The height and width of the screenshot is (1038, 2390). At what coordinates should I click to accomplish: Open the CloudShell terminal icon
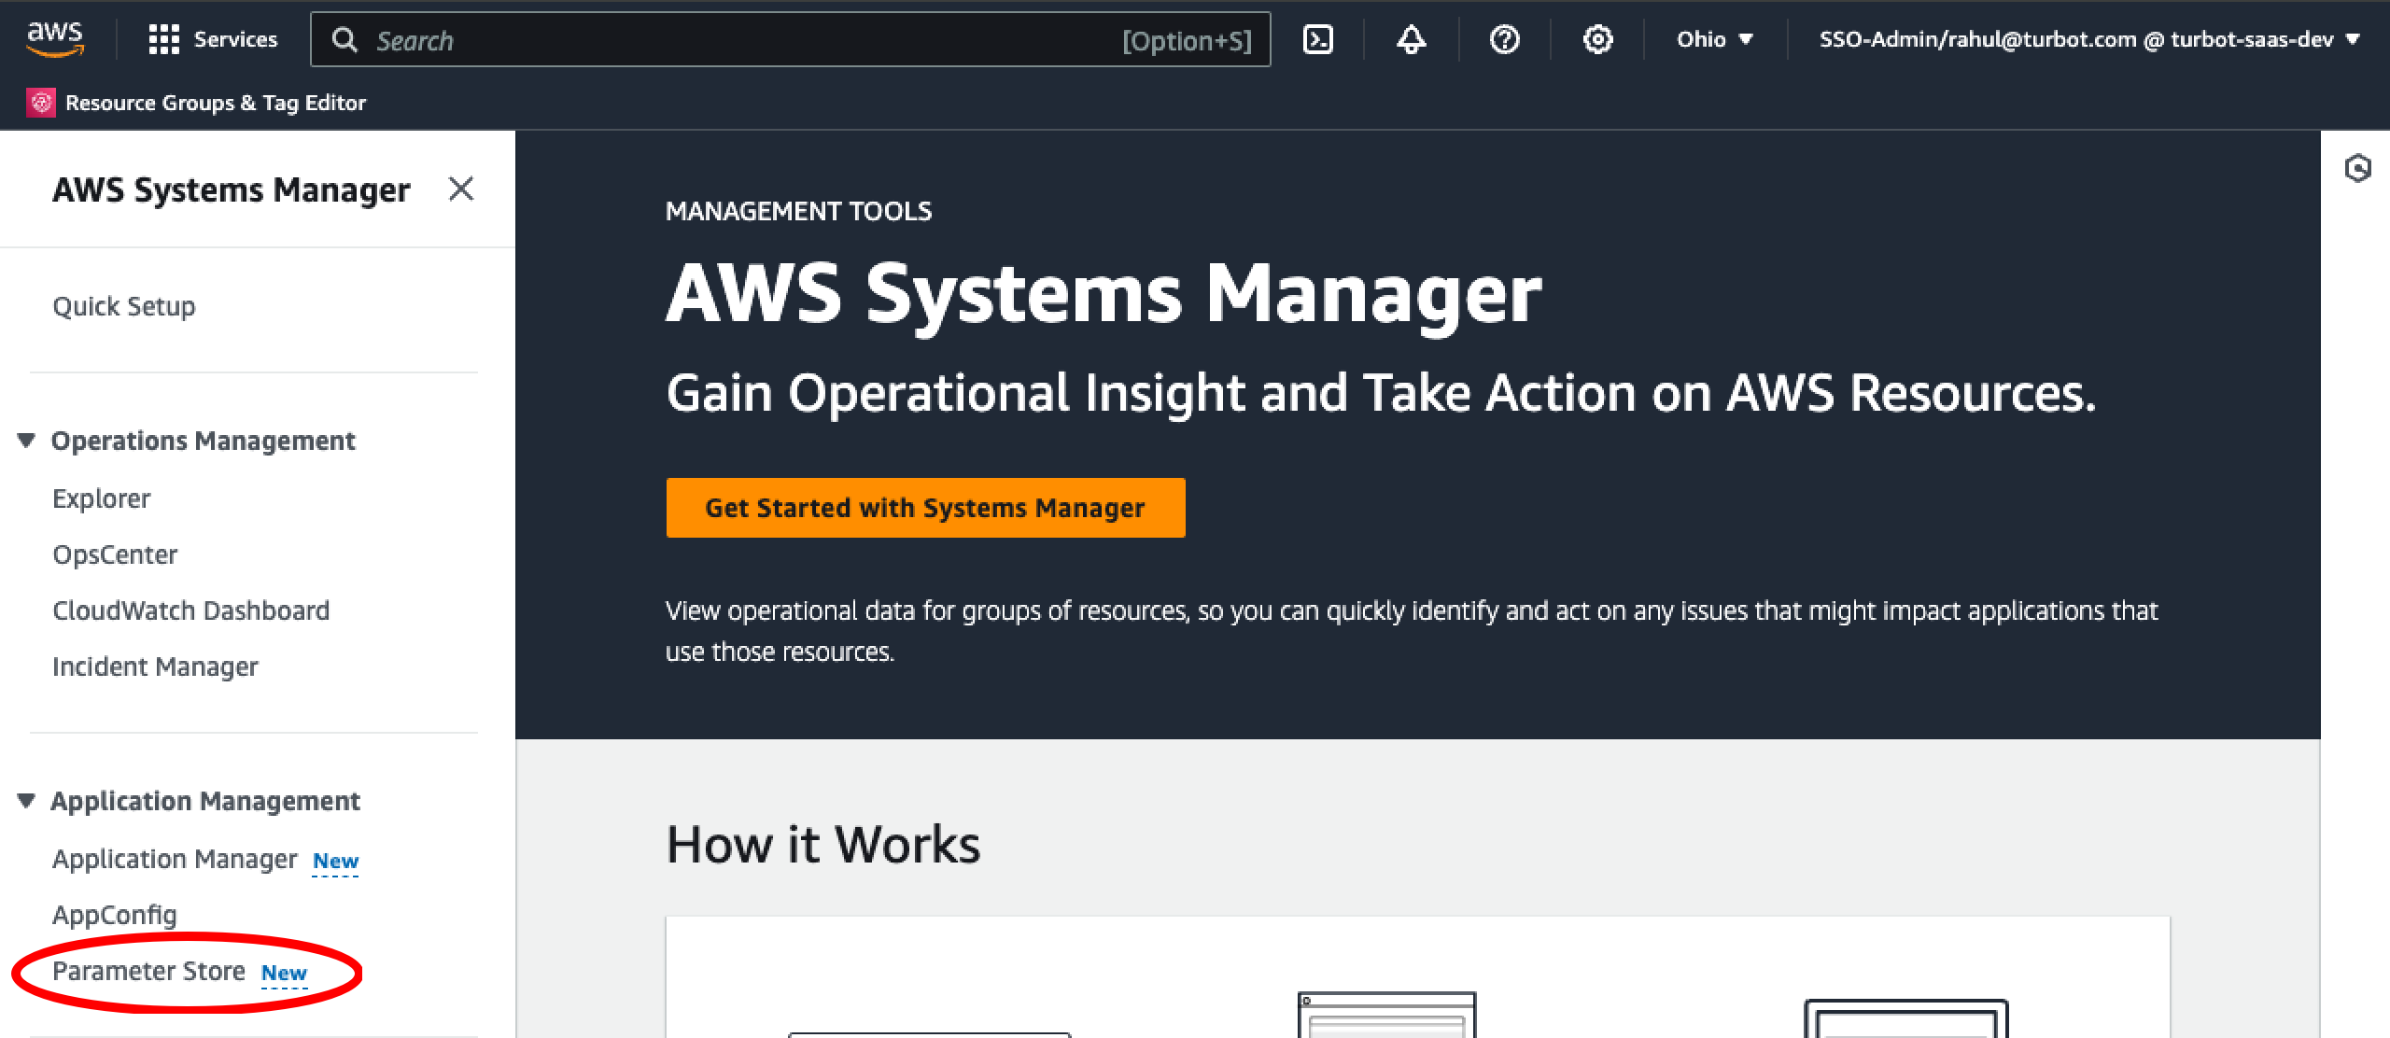[x=1317, y=39]
